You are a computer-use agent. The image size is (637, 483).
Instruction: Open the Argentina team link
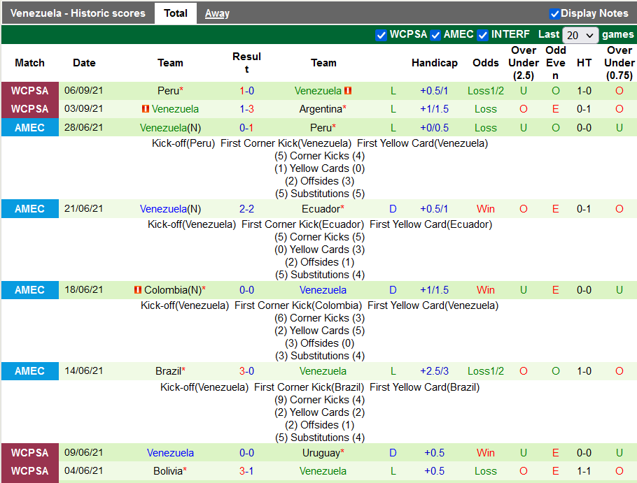[321, 109]
